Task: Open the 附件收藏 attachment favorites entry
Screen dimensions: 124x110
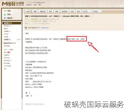Action: (7, 63)
